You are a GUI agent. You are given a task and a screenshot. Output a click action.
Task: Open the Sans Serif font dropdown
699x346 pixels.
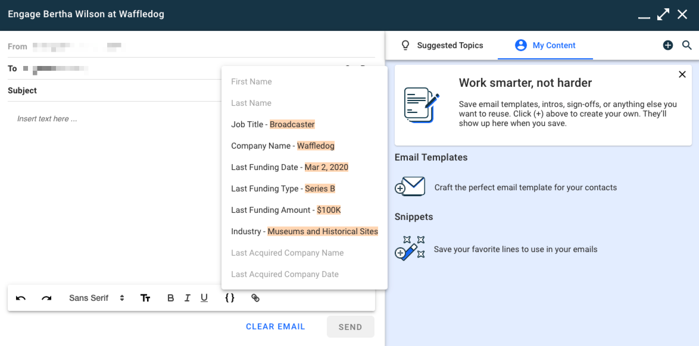[x=96, y=298]
